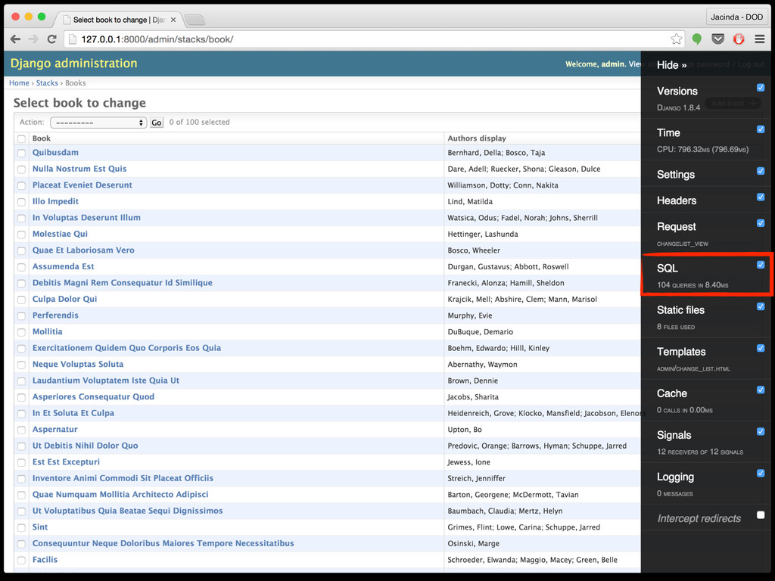Tick the checkbox for Illo Impedit

(21, 202)
